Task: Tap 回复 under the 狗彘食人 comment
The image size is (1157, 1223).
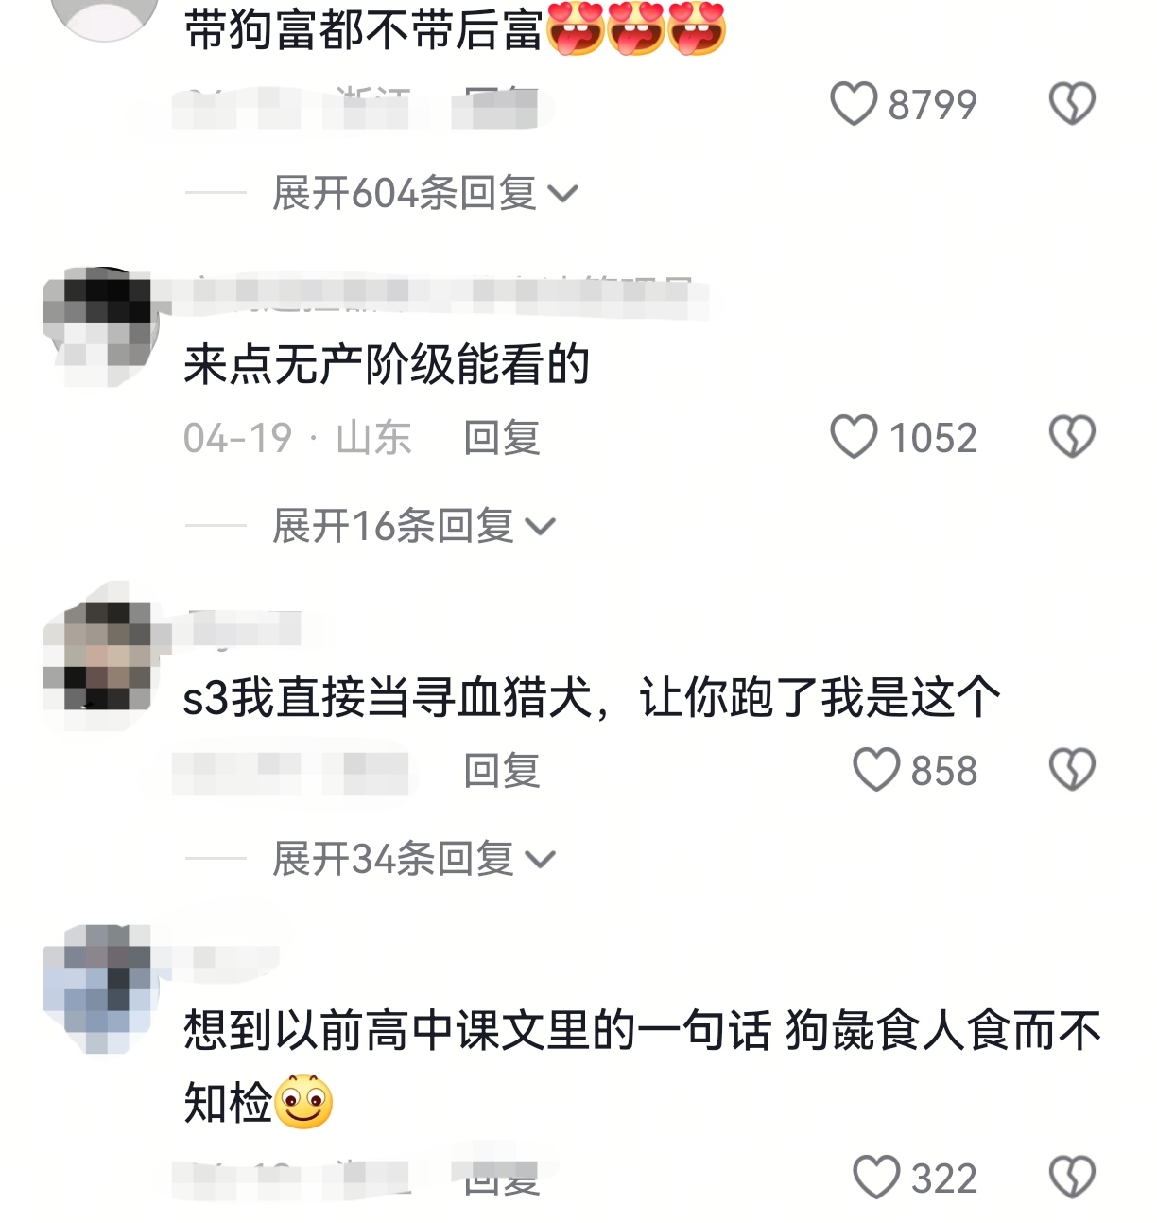Action: point(501,1179)
